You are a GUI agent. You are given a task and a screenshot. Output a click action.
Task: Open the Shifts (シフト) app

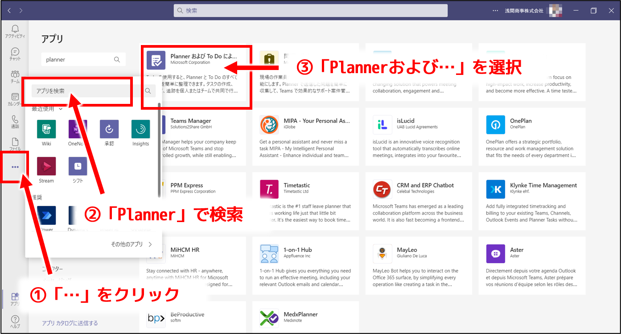(78, 170)
